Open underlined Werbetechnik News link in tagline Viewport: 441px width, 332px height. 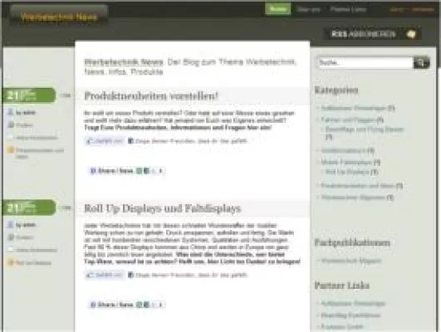tap(124, 62)
